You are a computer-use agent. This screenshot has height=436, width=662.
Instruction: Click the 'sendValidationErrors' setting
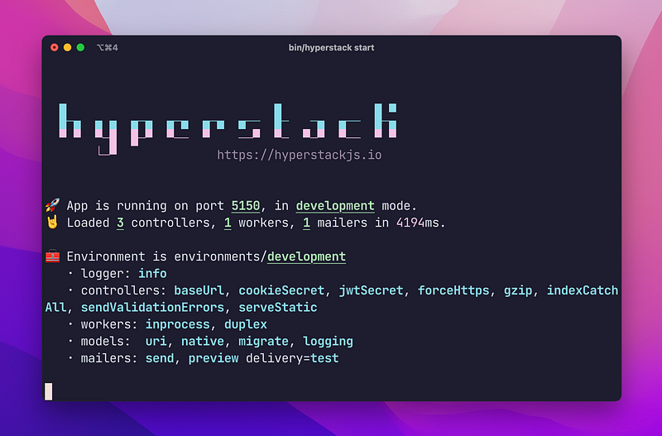coord(152,307)
